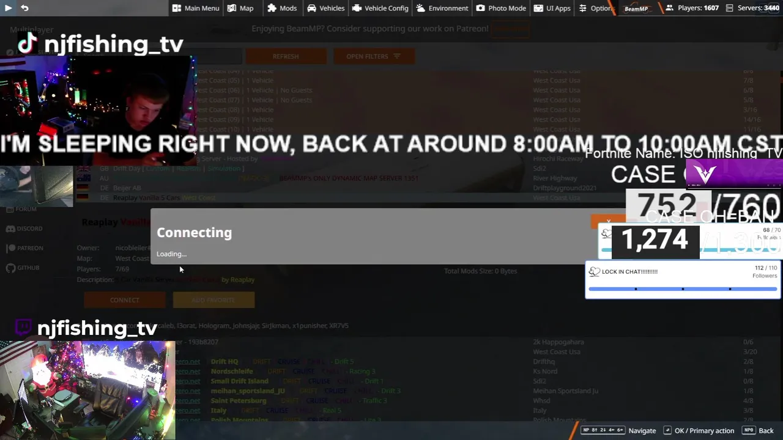Click the top webcam feed thumbnail
Viewport: 783px width, 440px height.
[98, 111]
